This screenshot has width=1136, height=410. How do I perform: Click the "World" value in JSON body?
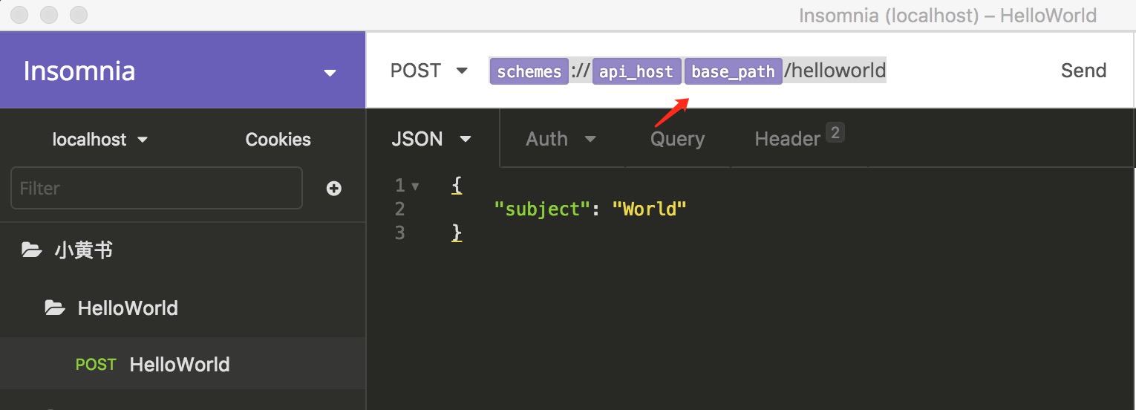coord(649,209)
